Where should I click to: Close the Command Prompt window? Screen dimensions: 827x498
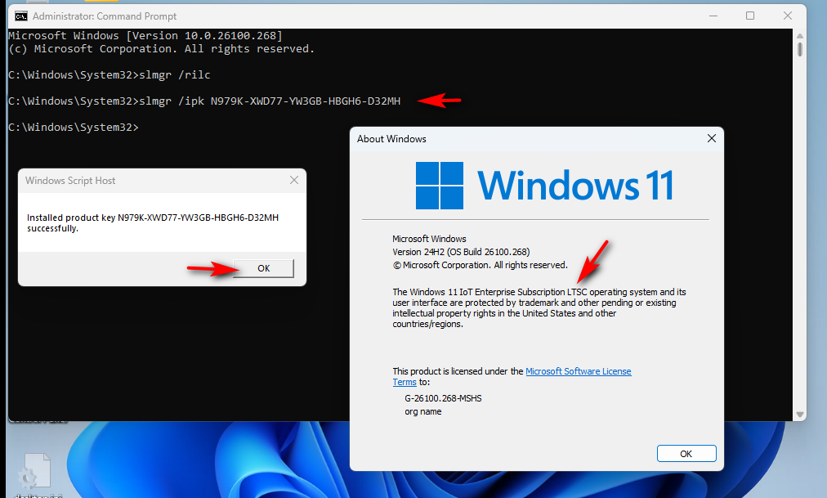pos(788,16)
